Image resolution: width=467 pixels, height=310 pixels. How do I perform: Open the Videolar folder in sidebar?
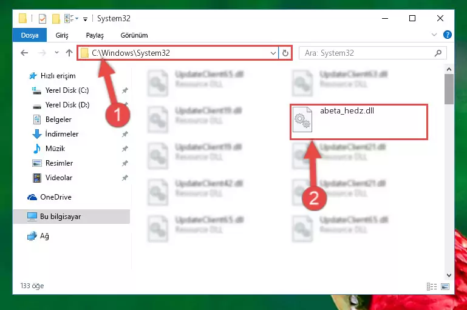coord(59,178)
